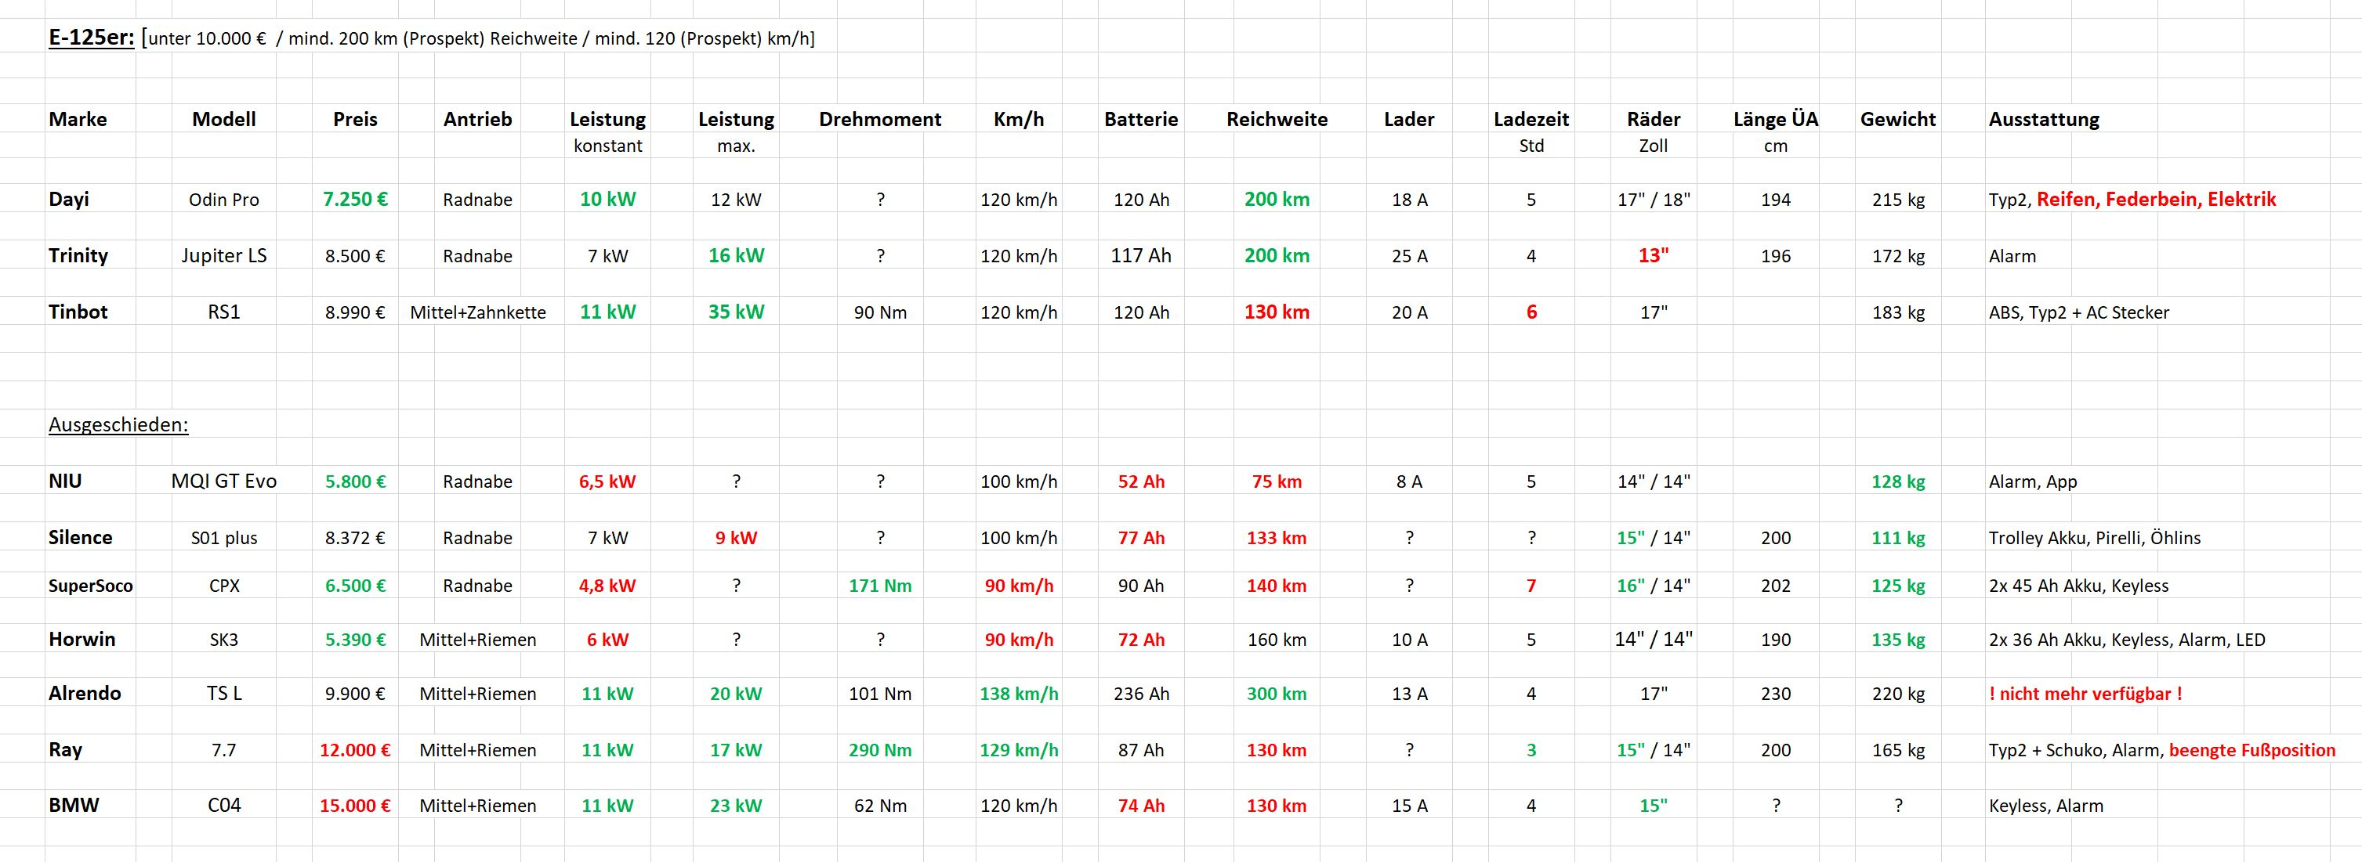
Task: Select the Drehmoment header cell
Action: coord(879,119)
